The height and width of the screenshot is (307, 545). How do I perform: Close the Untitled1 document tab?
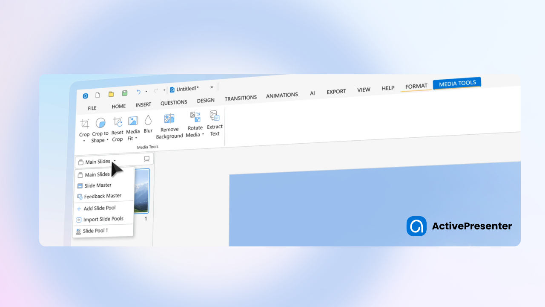tap(212, 87)
